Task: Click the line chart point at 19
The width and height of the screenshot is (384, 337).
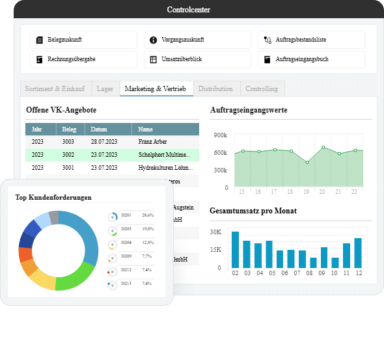Action: click(307, 162)
